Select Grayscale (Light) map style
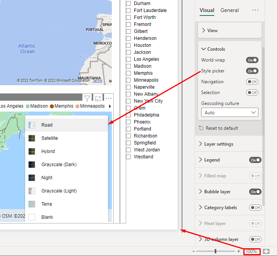Image resolution: width=277 pixels, height=256 pixels. click(67, 191)
